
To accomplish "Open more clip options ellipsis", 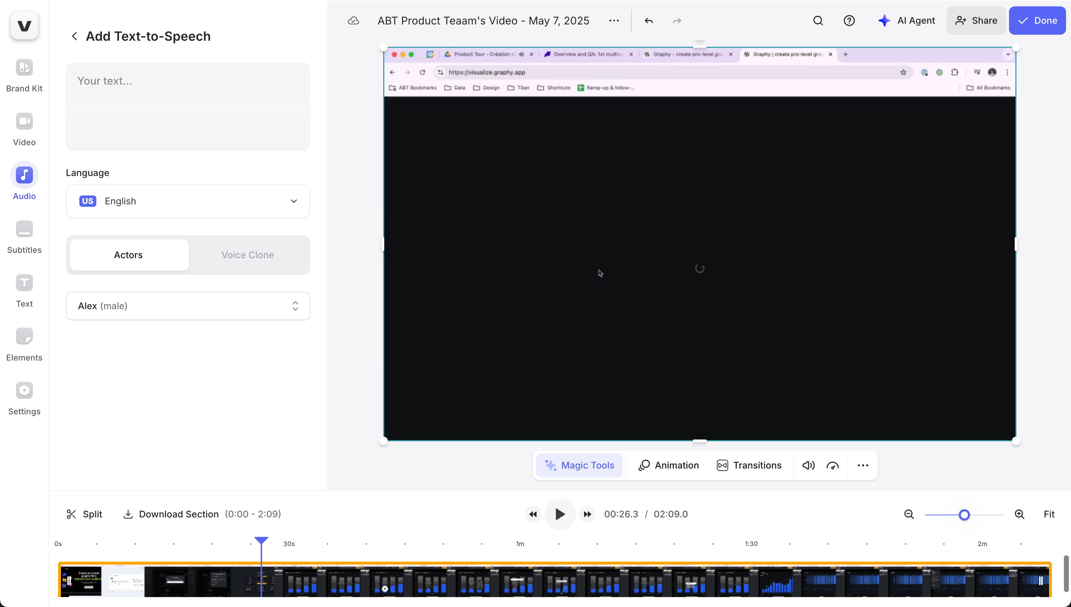I will coord(863,465).
